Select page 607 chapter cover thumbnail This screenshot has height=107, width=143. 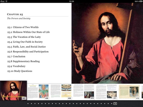tap(13, 90)
